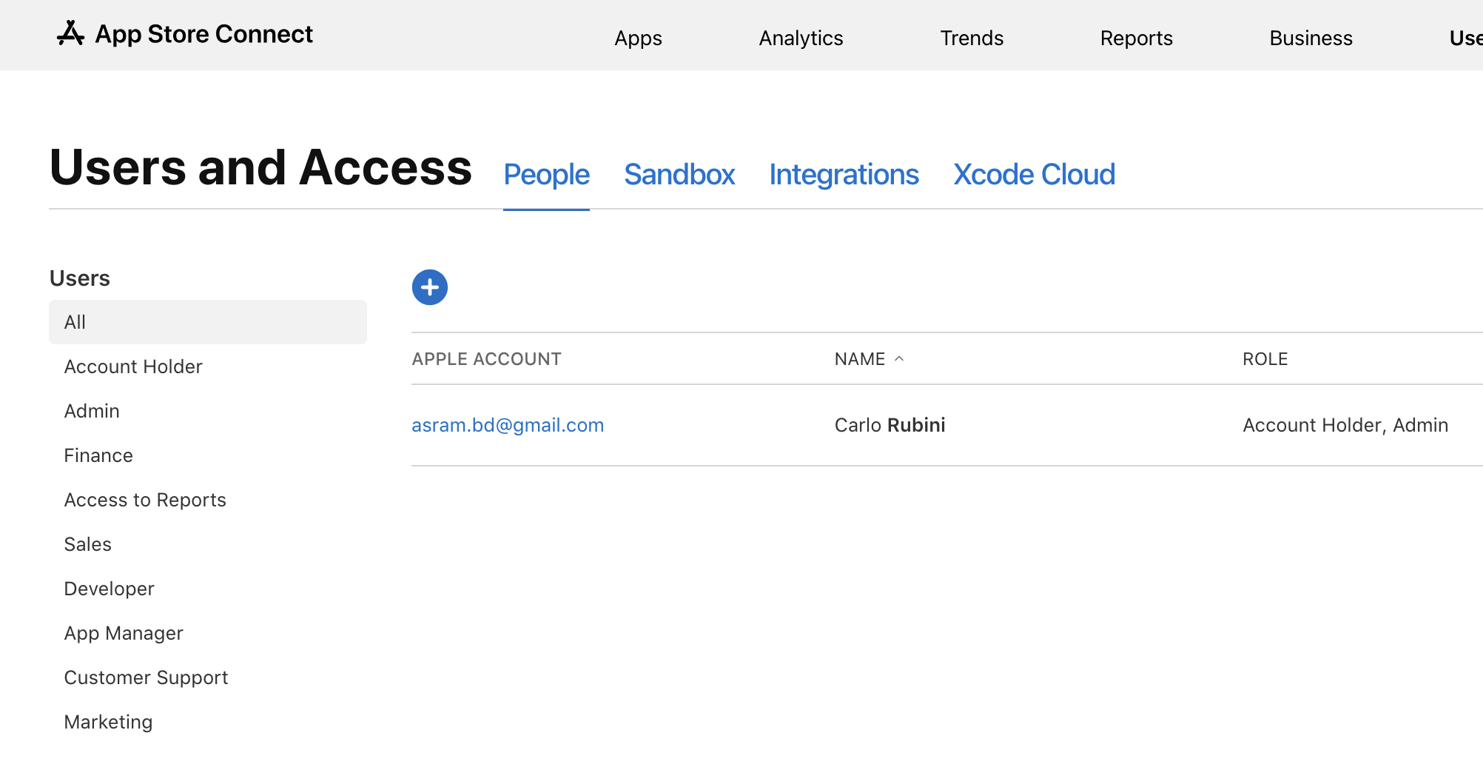The width and height of the screenshot is (1483, 770).
Task: Open the asram.bd@gmail.com account link
Action: click(x=508, y=425)
